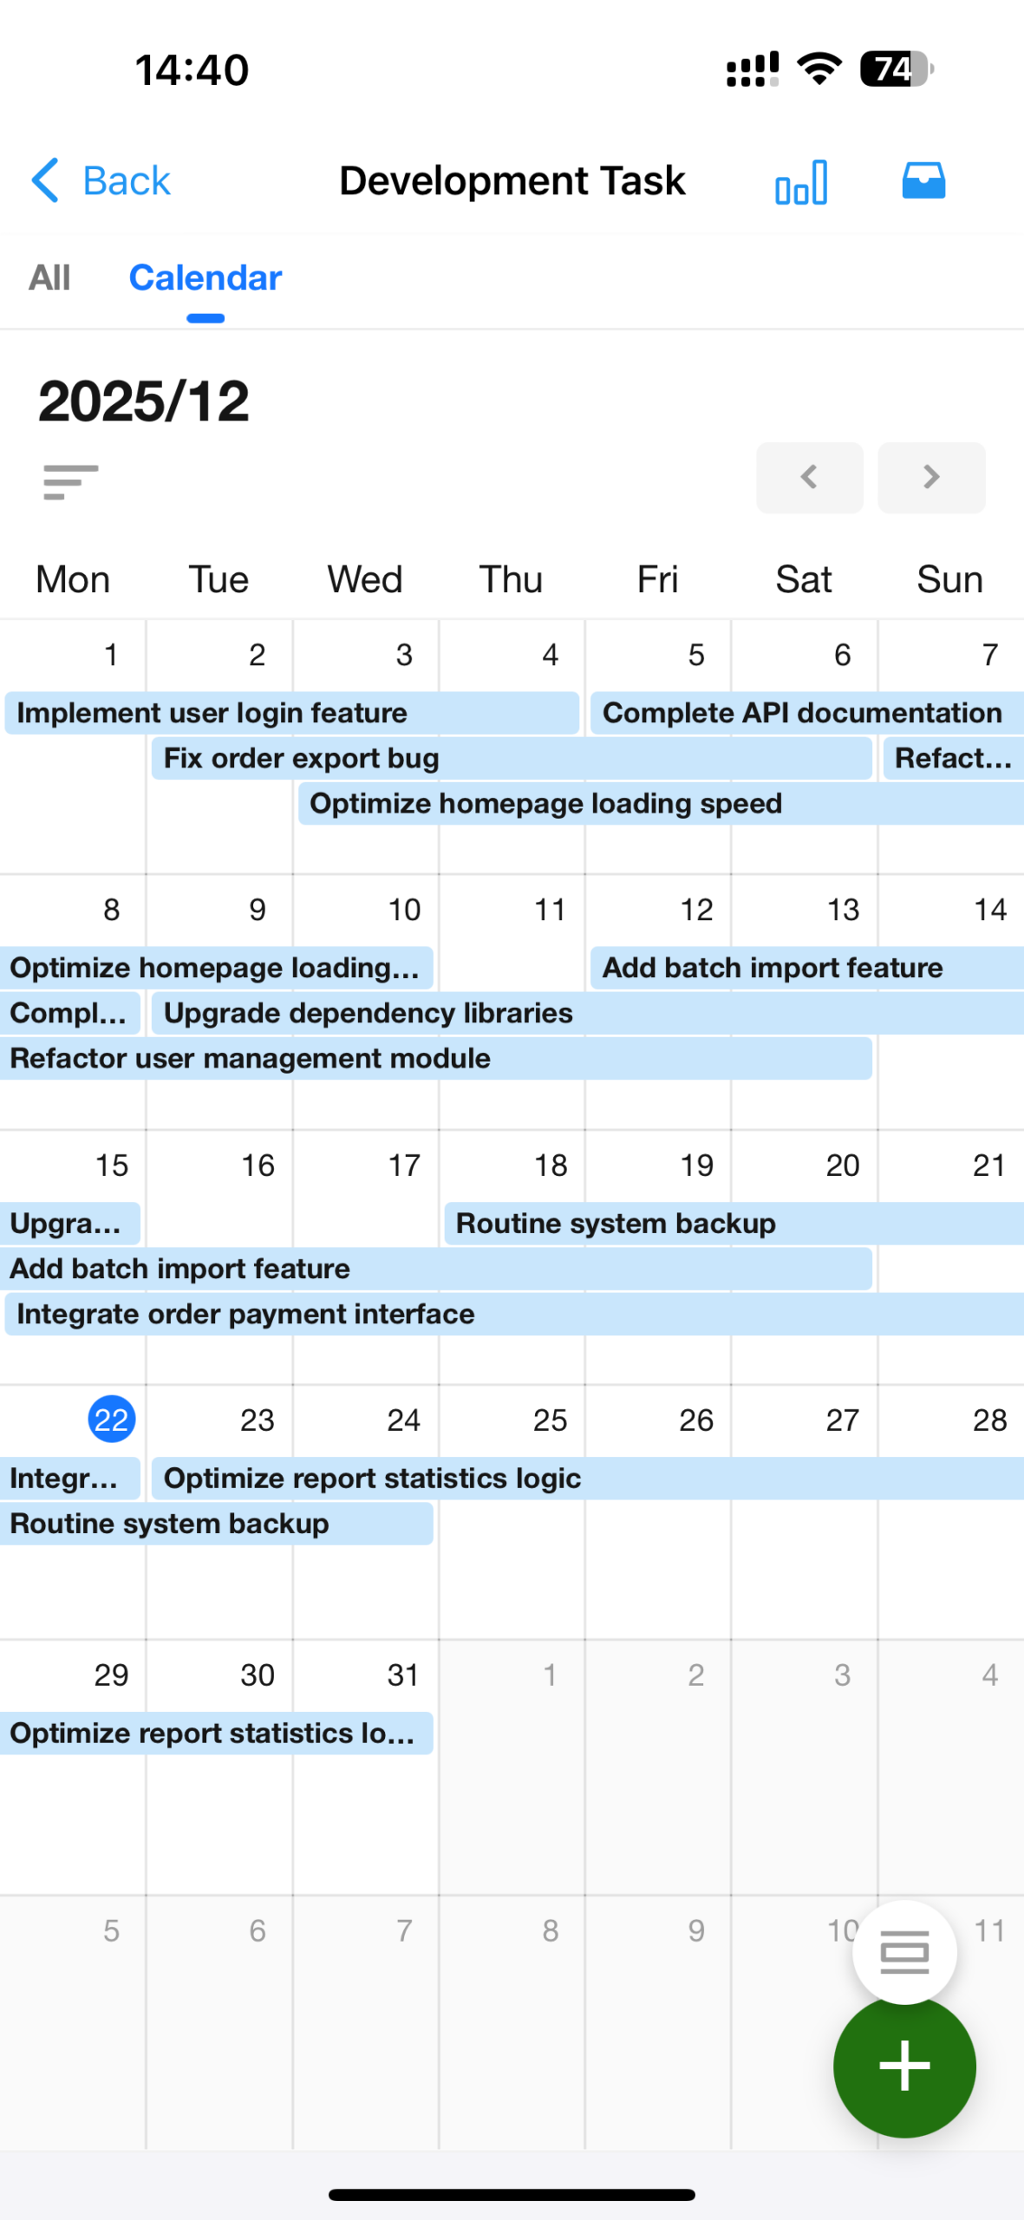Screen dimensions: 1024x2220
Task: Open the sort/filter lines icon
Action: [x=70, y=481]
